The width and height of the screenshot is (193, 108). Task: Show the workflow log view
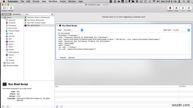[57, 107]
